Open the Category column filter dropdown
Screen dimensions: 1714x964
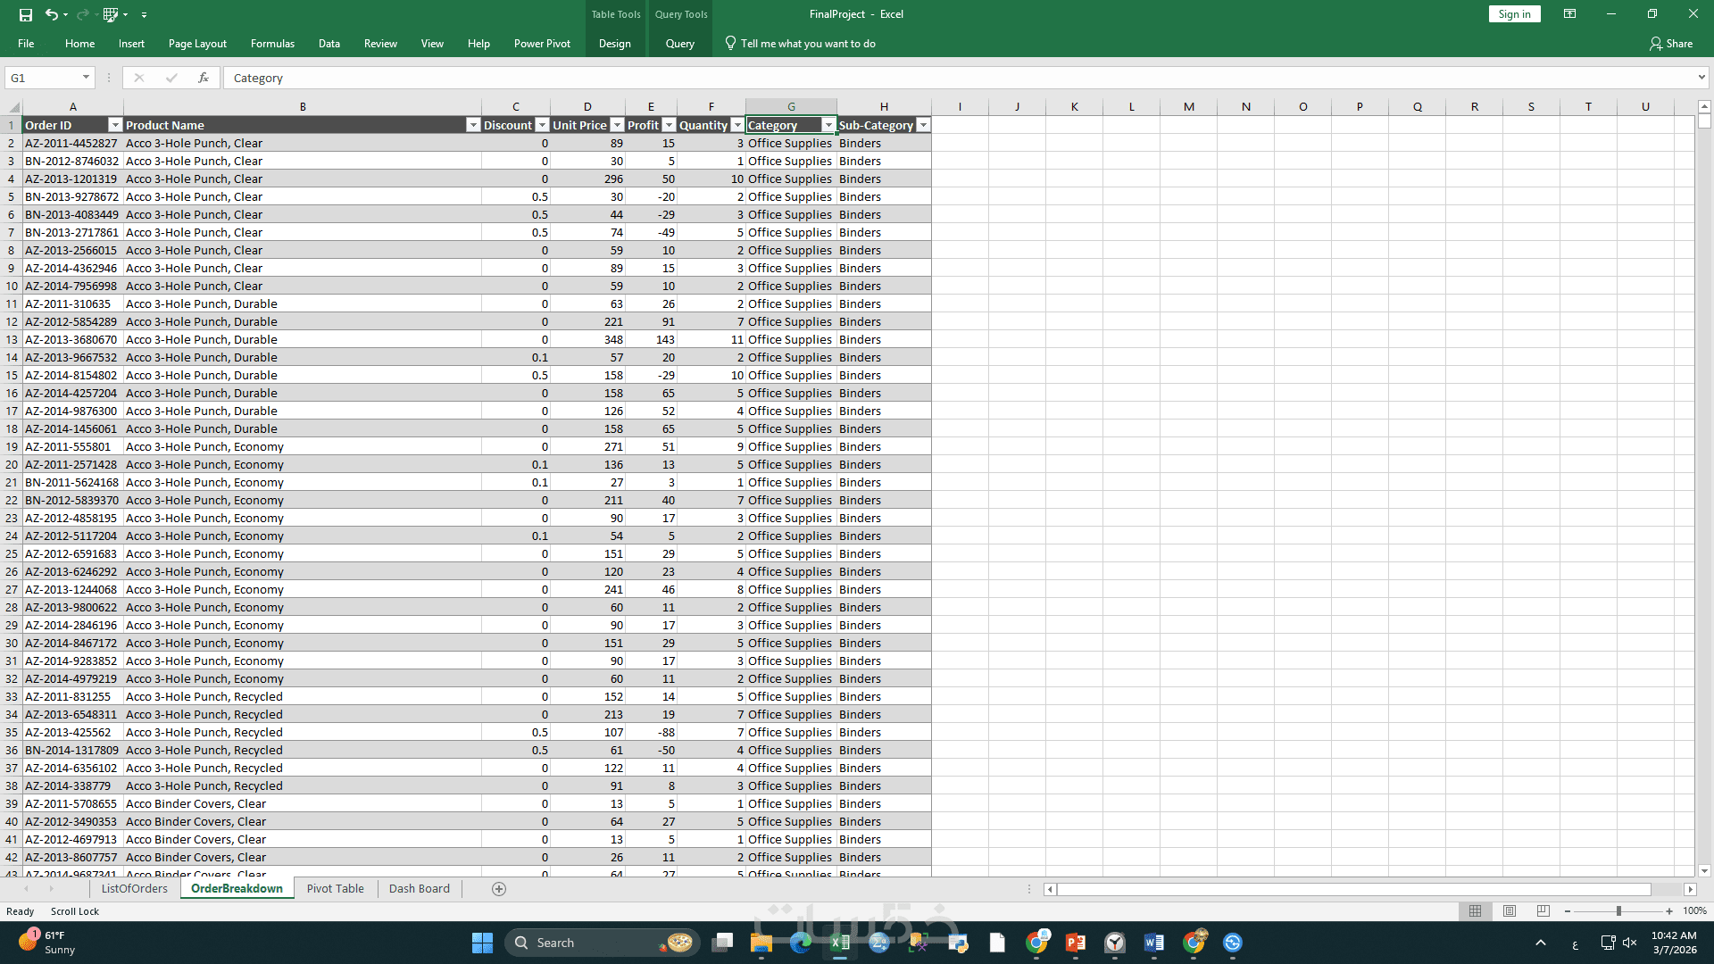click(828, 126)
